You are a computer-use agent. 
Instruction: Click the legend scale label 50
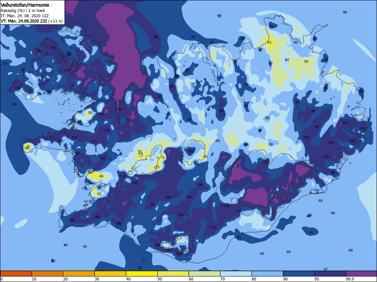point(159,279)
